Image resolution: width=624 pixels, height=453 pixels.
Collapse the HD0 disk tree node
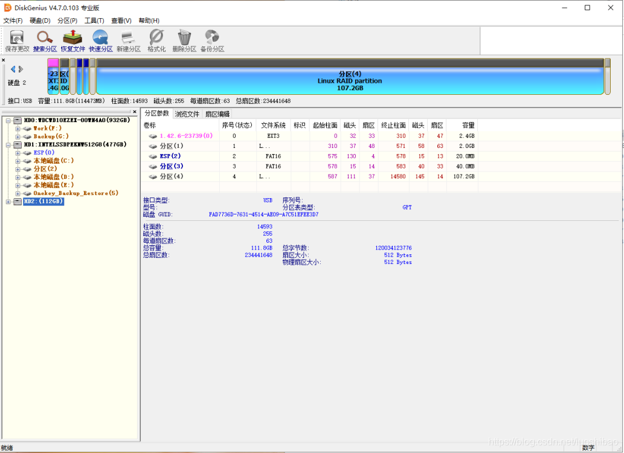(x=8, y=120)
